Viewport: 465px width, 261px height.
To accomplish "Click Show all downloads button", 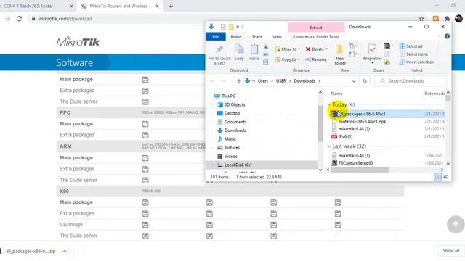I will point(450,251).
